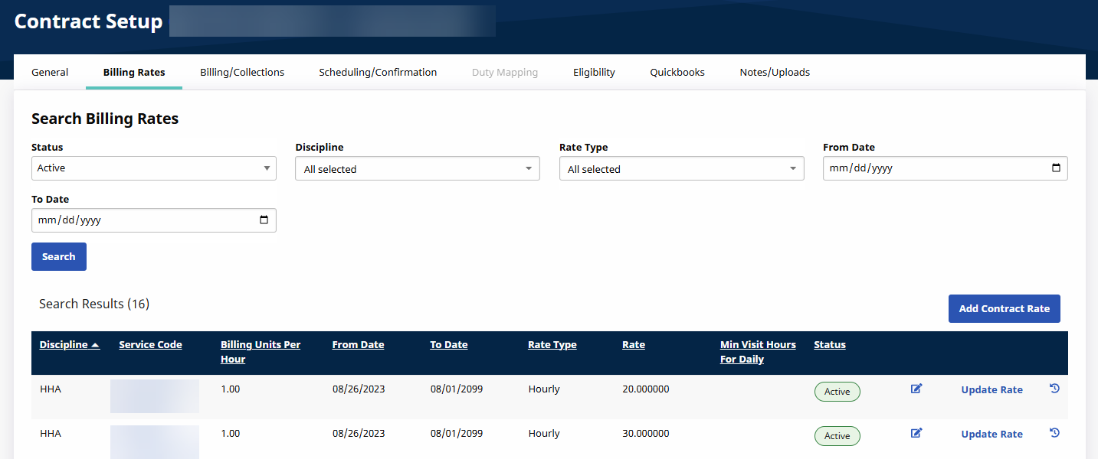Click Update Rate for the 20.000000 row
1098x459 pixels.
991,390
